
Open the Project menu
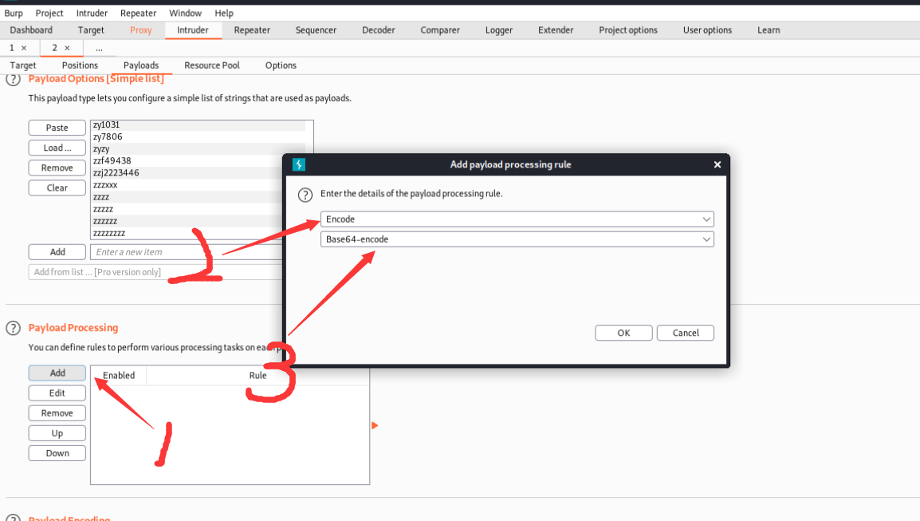[49, 13]
